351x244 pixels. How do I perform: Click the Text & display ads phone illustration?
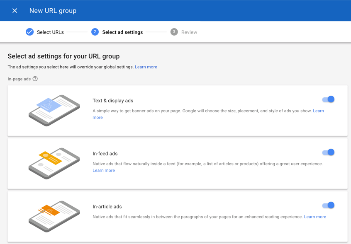click(x=54, y=111)
